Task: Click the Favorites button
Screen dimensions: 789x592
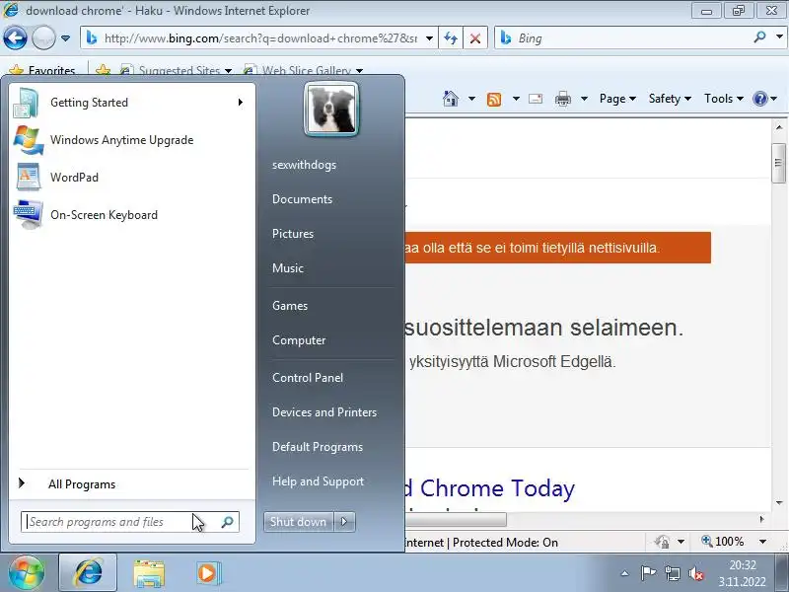Action: pyautogui.click(x=42, y=70)
